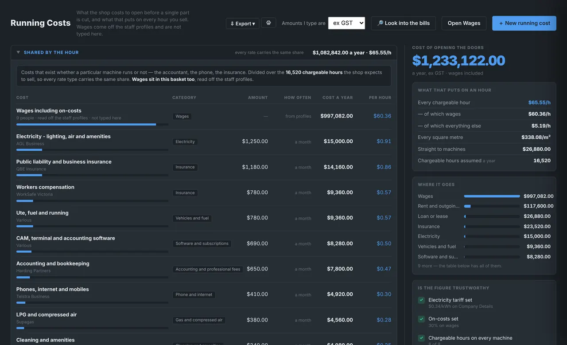This screenshot has width=567, height=345.
Task: Click Look into the bills button
Action: pyautogui.click(x=403, y=23)
